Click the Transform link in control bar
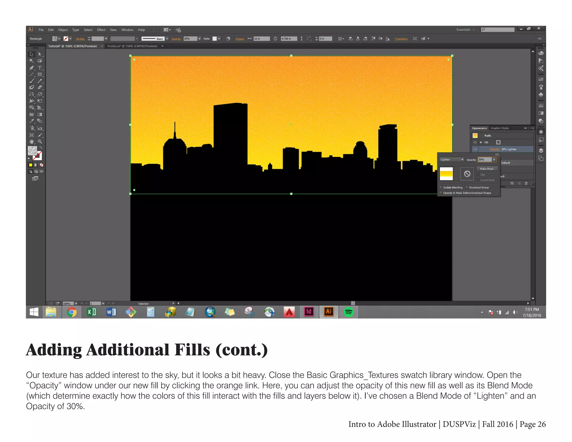The width and height of the screenshot is (572, 442). [x=401, y=39]
